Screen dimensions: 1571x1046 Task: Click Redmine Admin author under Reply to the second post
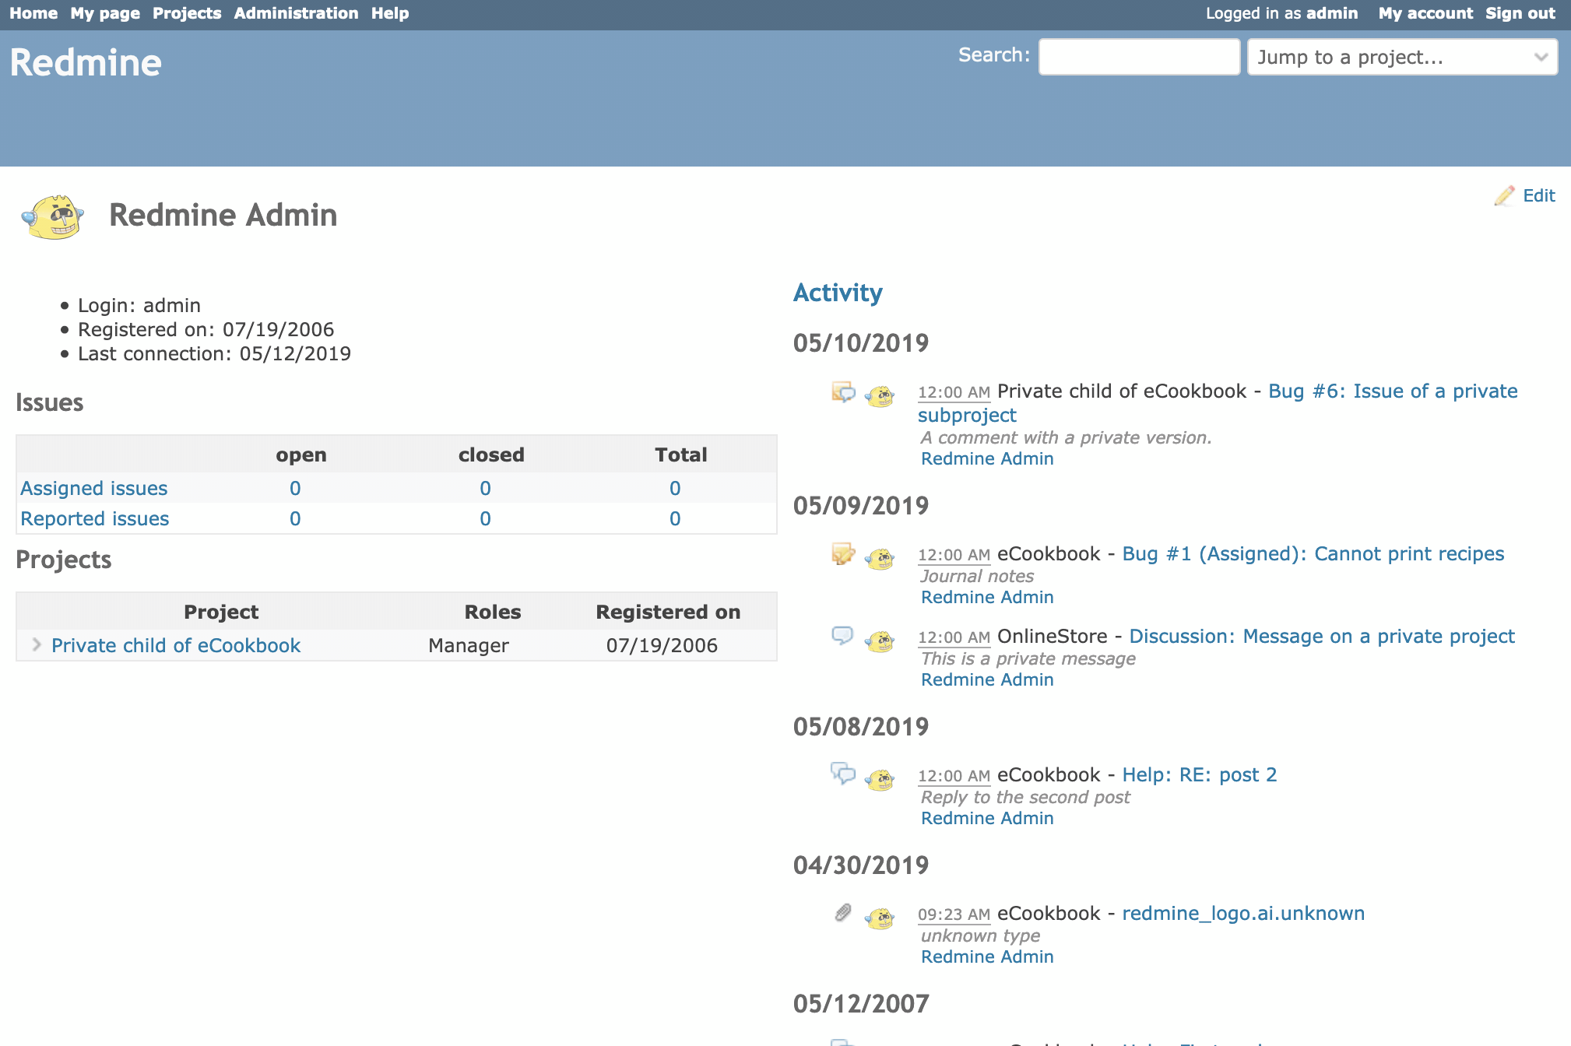coord(987,818)
